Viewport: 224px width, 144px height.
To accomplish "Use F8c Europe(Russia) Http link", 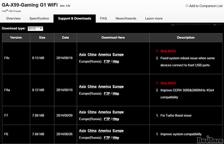I will pyautogui.click(x=116, y=61).
